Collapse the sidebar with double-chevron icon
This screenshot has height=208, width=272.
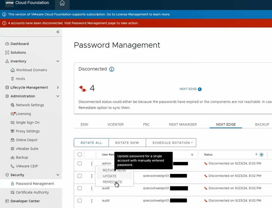click(58, 32)
